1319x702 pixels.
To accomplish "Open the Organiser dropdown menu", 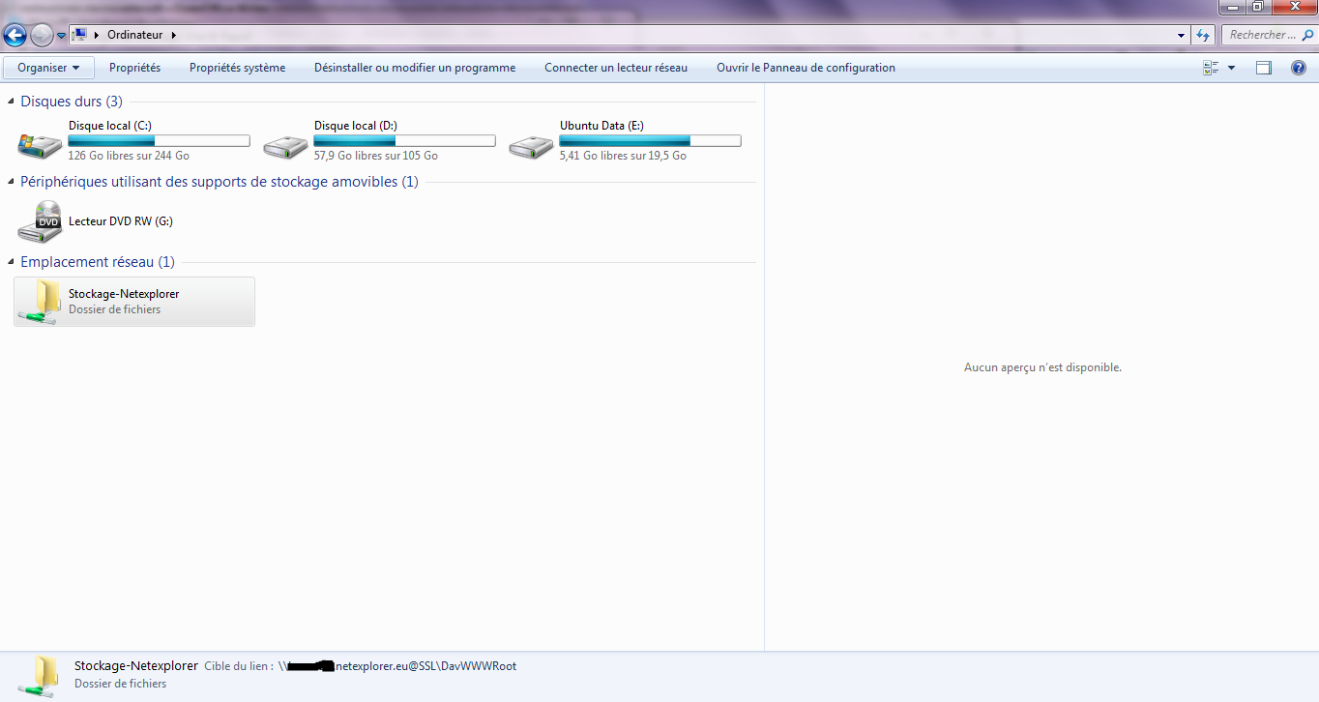I will pyautogui.click(x=48, y=68).
